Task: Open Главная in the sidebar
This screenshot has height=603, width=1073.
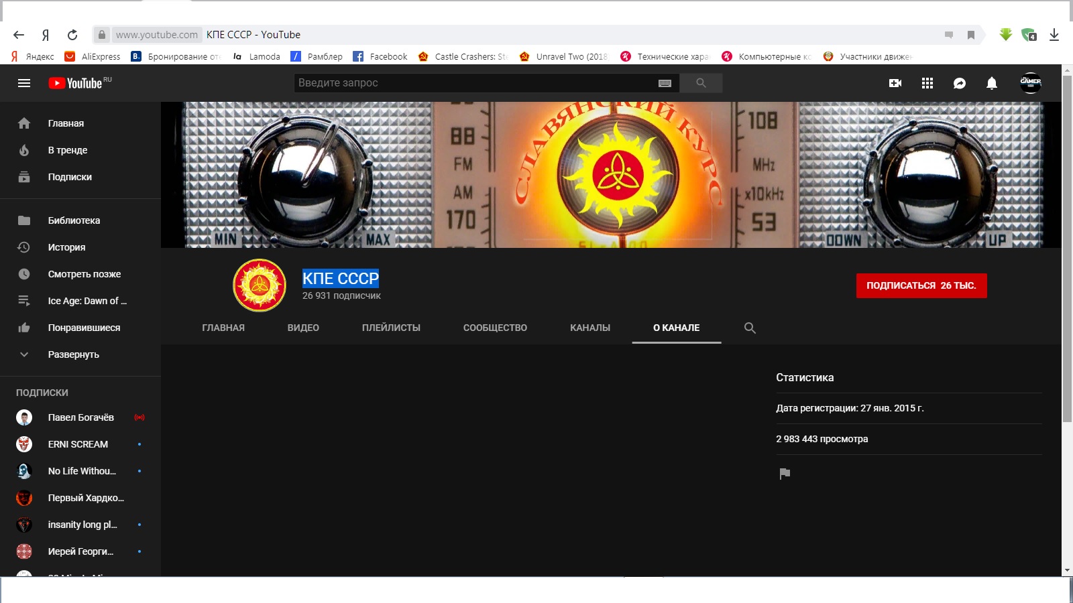Action: (x=80, y=123)
